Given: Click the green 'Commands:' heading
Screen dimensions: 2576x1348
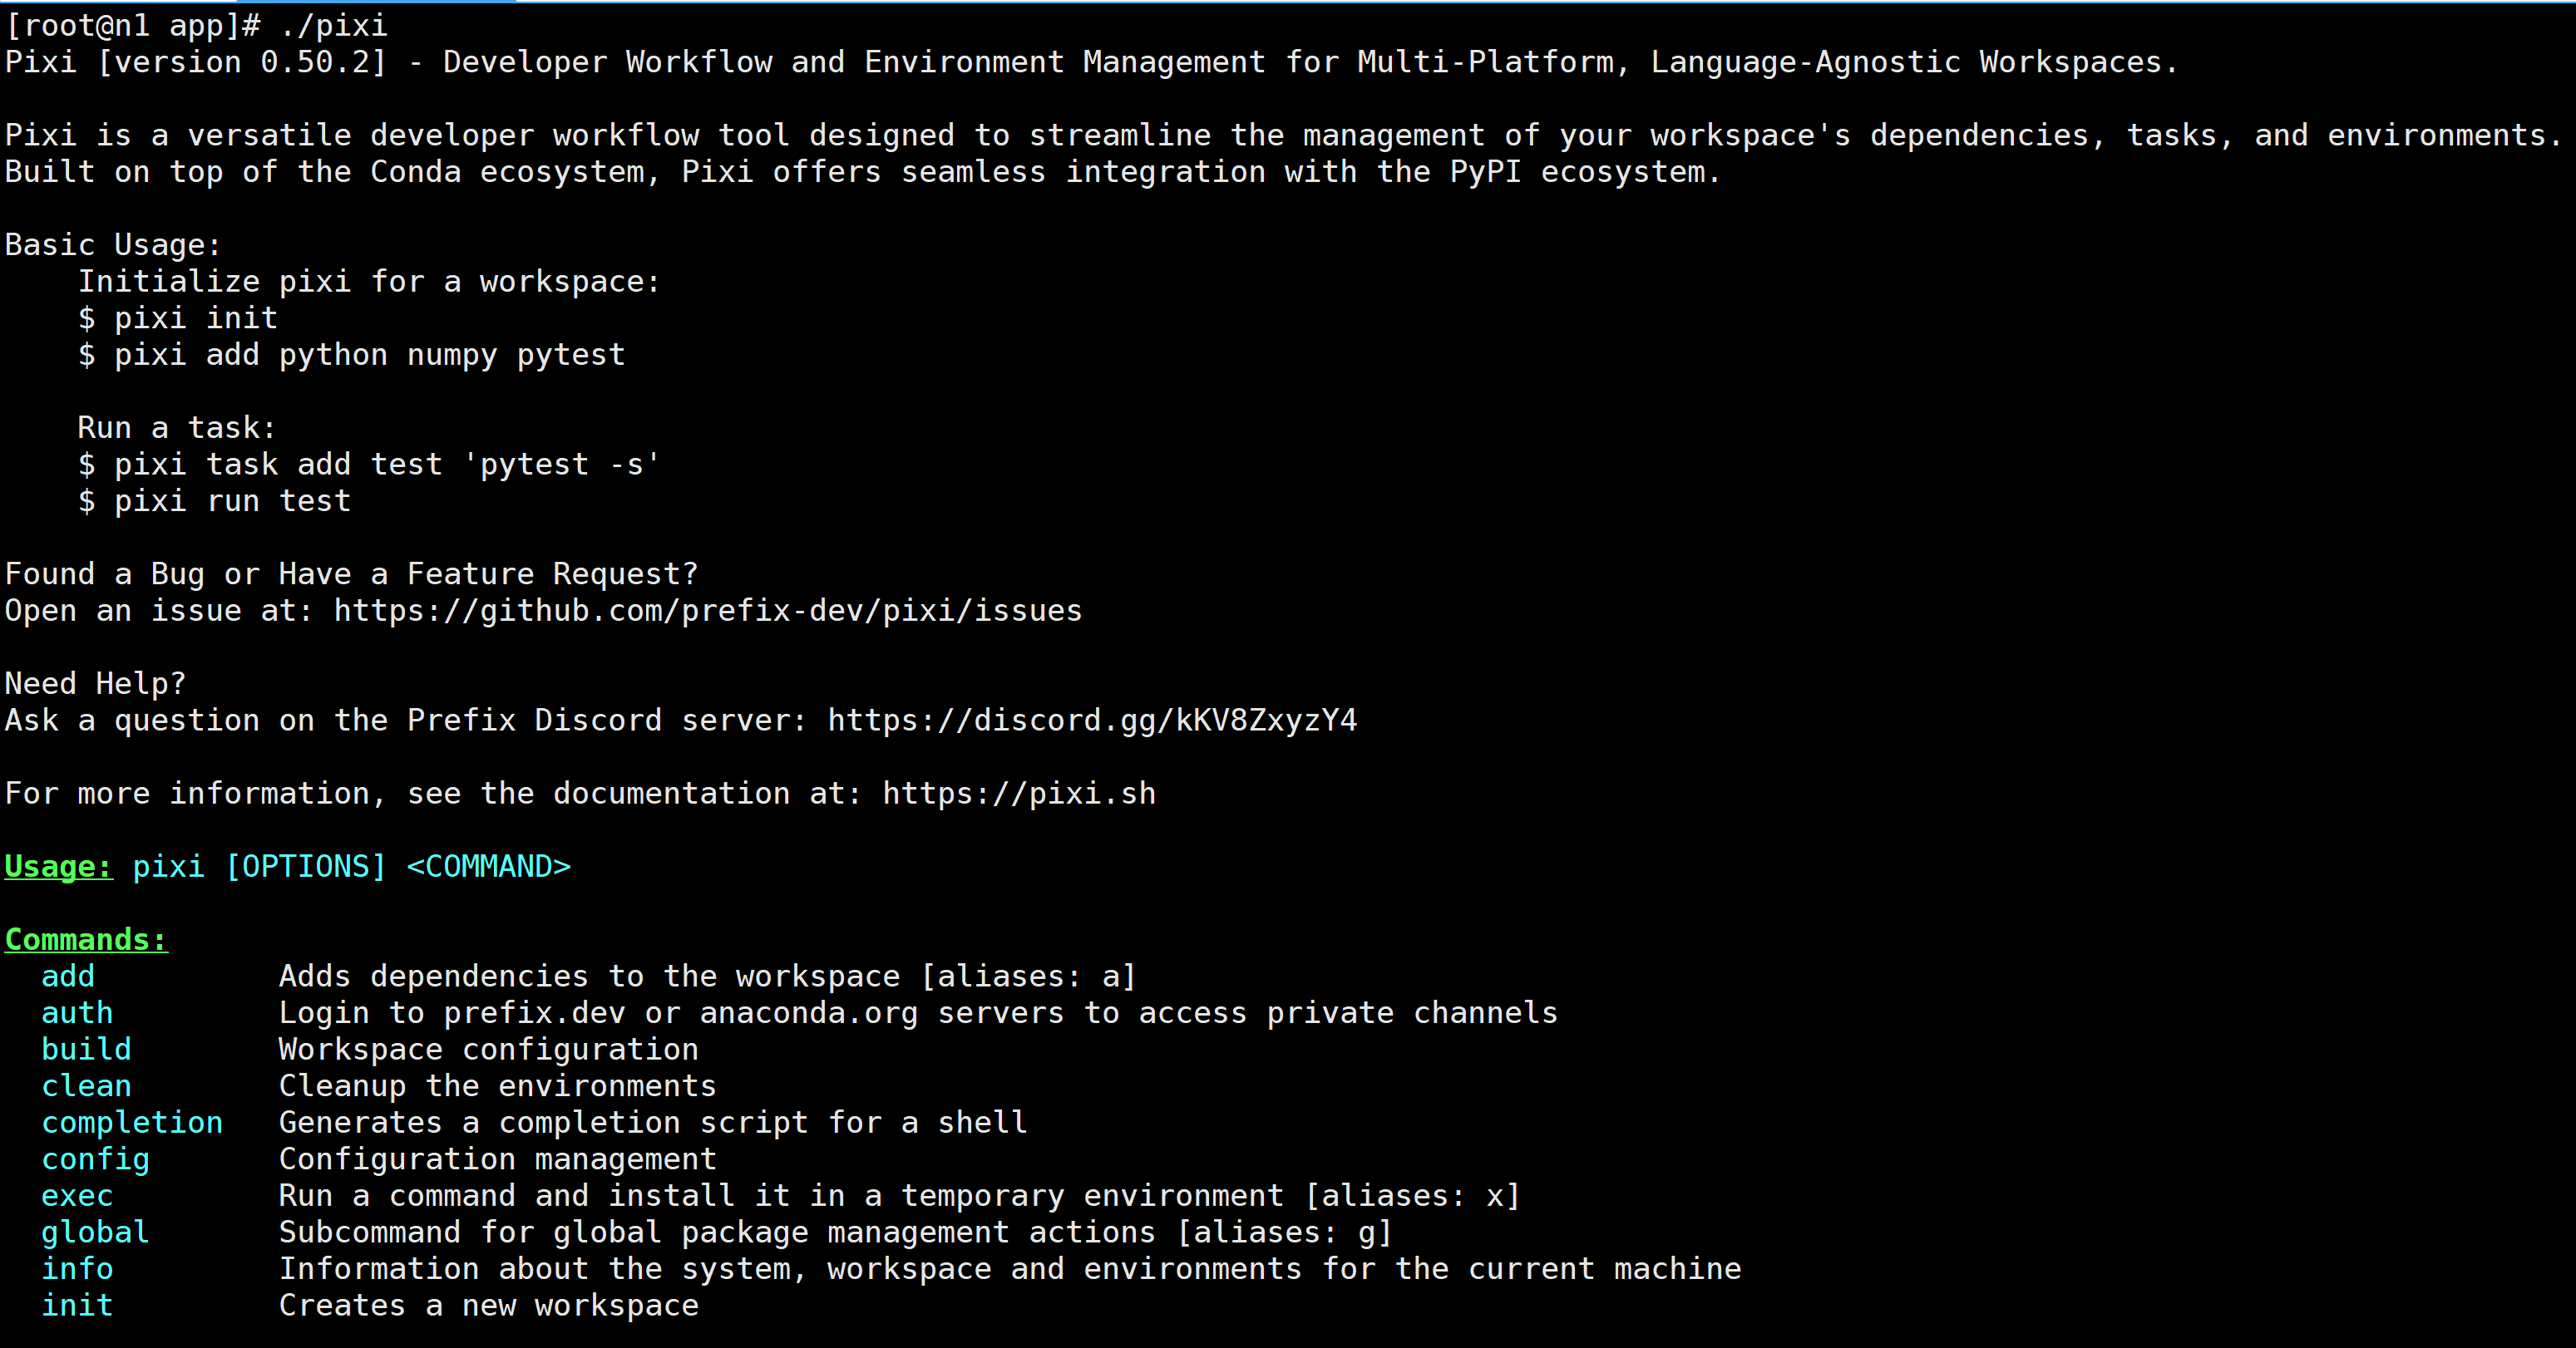Looking at the screenshot, I should click(86, 939).
